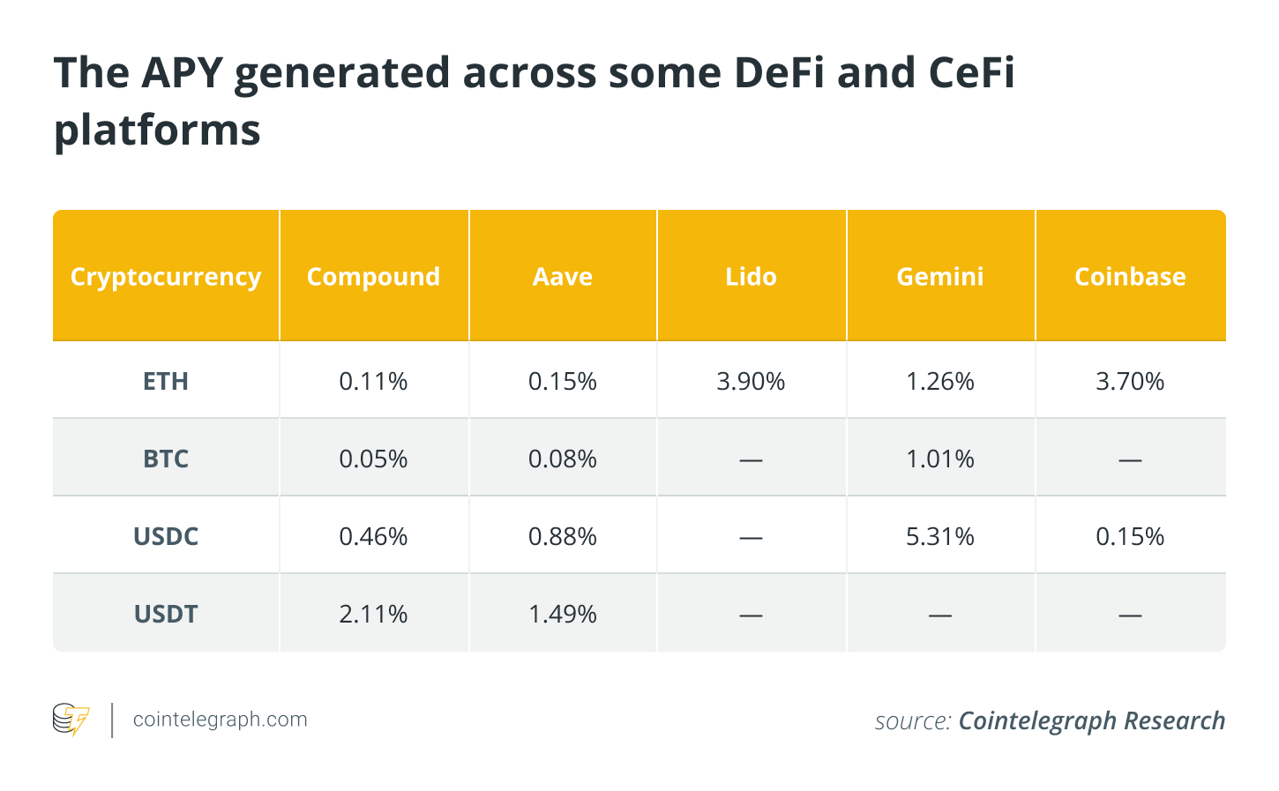This screenshot has height=791, width=1279.
Task: Select the 1.01% Gemini BTC cell
Action: pyautogui.click(x=940, y=459)
